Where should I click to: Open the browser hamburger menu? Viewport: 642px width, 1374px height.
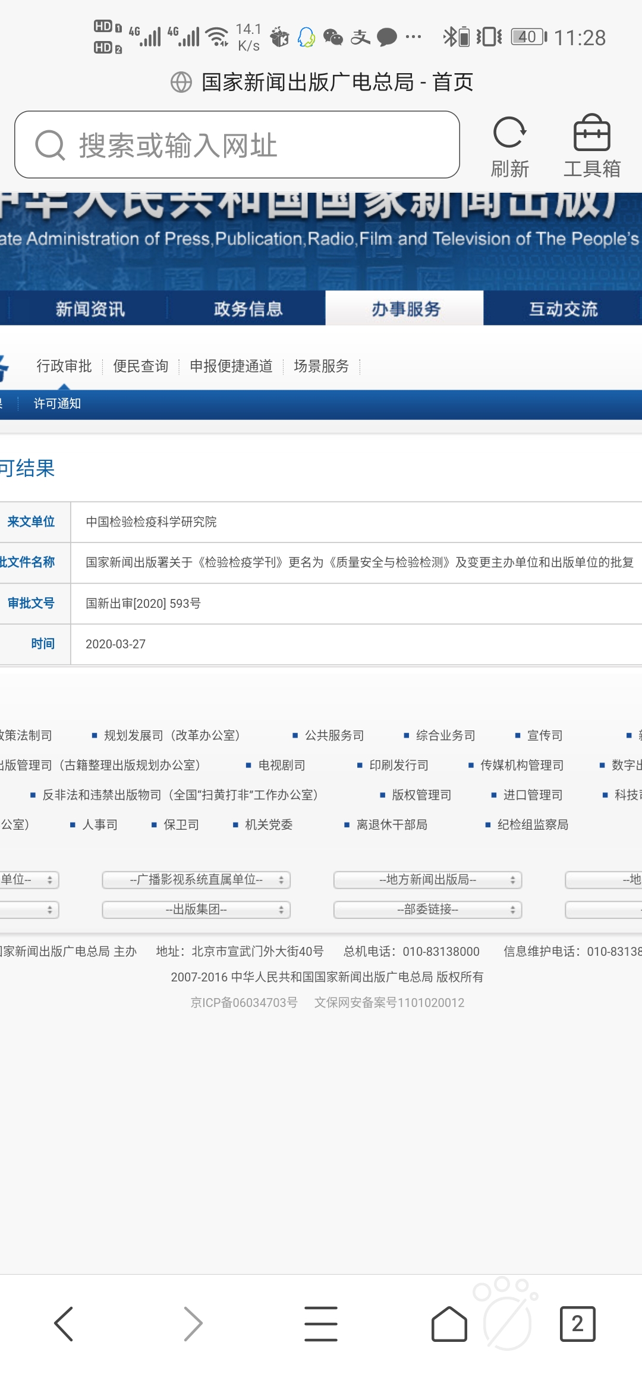(321, 1323)
